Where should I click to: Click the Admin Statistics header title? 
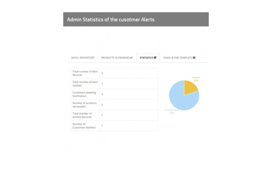click(111, 19)
